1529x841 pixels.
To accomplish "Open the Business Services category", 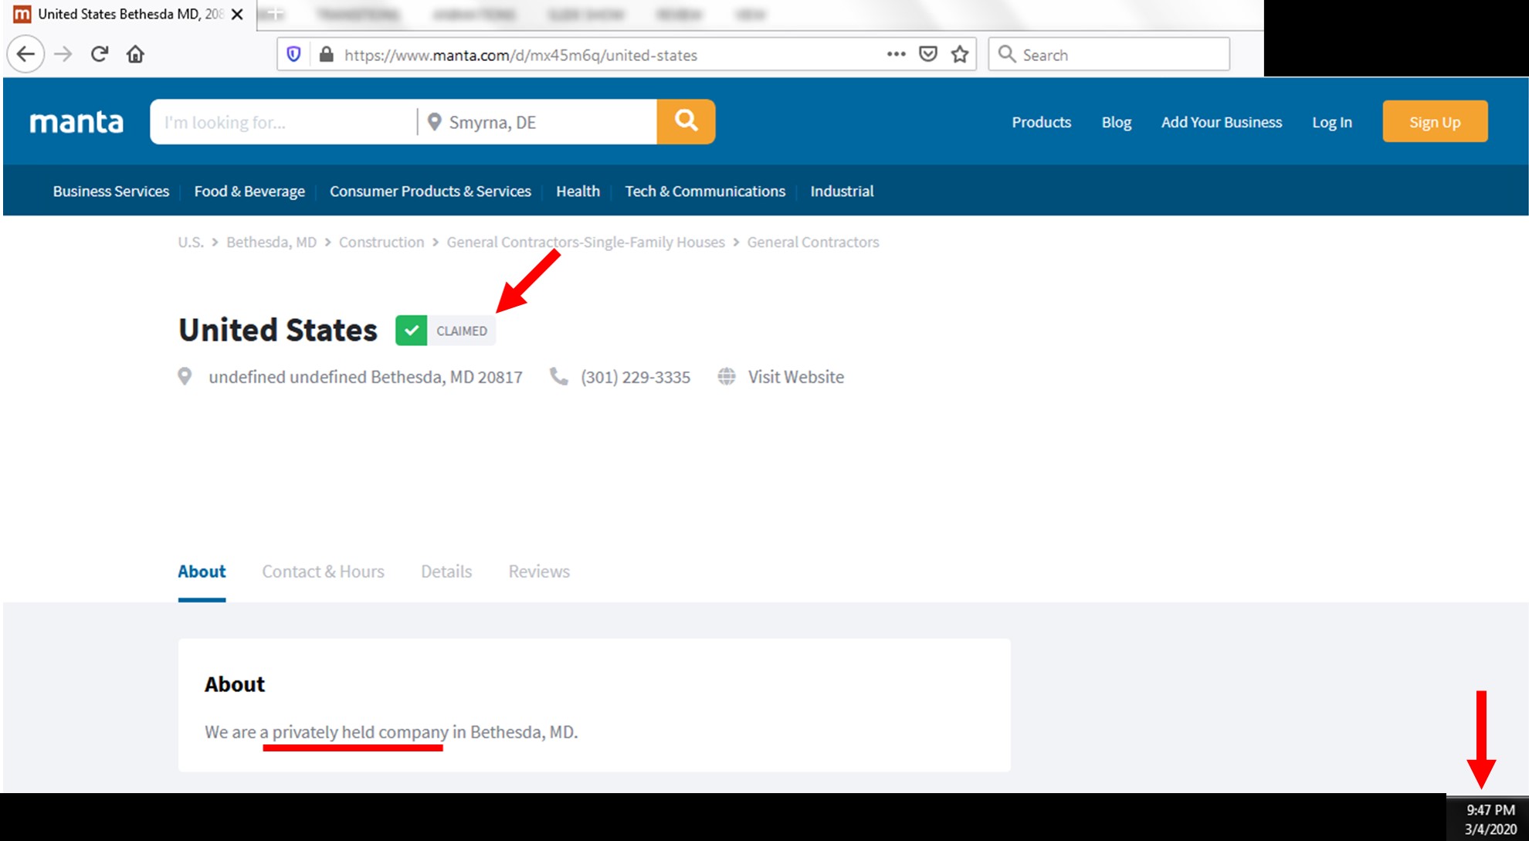I will 110,191.
